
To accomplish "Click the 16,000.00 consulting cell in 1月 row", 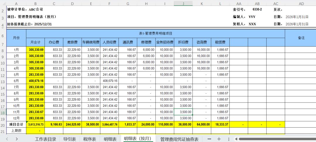I will [x=202, y=49].
